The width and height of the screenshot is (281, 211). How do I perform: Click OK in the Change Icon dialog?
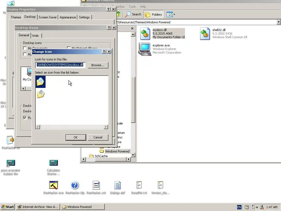pos(76,137)
